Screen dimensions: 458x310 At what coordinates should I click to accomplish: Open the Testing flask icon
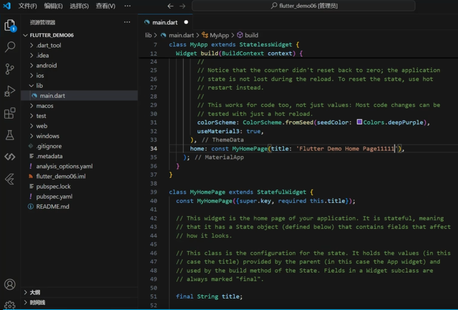(x=10, y=135)
